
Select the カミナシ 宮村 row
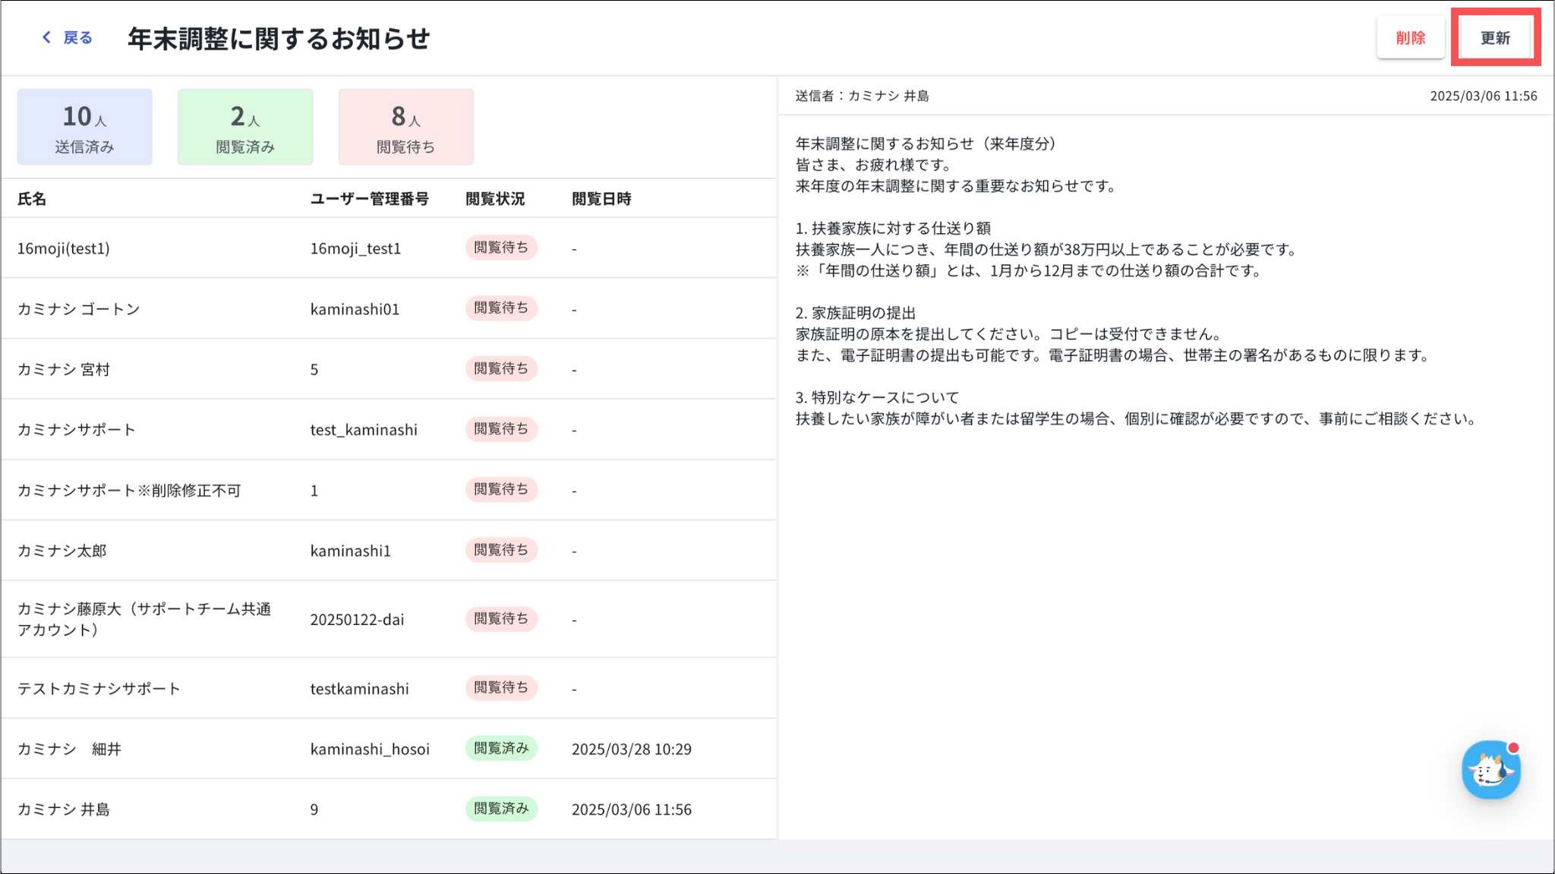64,370
